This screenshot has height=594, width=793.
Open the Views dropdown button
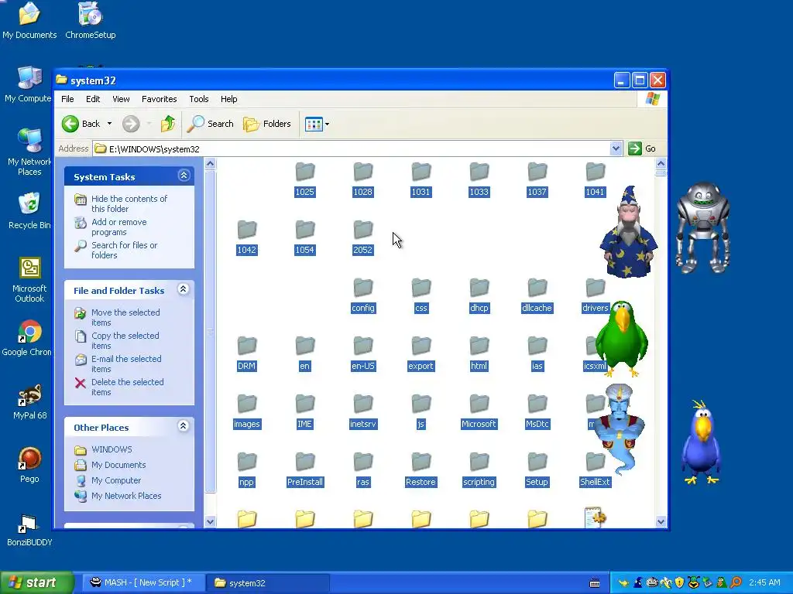(x=317, y=124)
